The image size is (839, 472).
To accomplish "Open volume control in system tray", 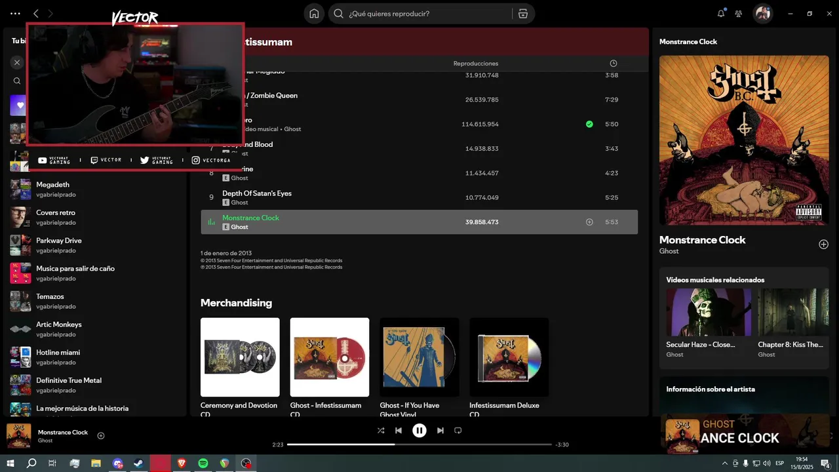I will (x=766, y=463).
